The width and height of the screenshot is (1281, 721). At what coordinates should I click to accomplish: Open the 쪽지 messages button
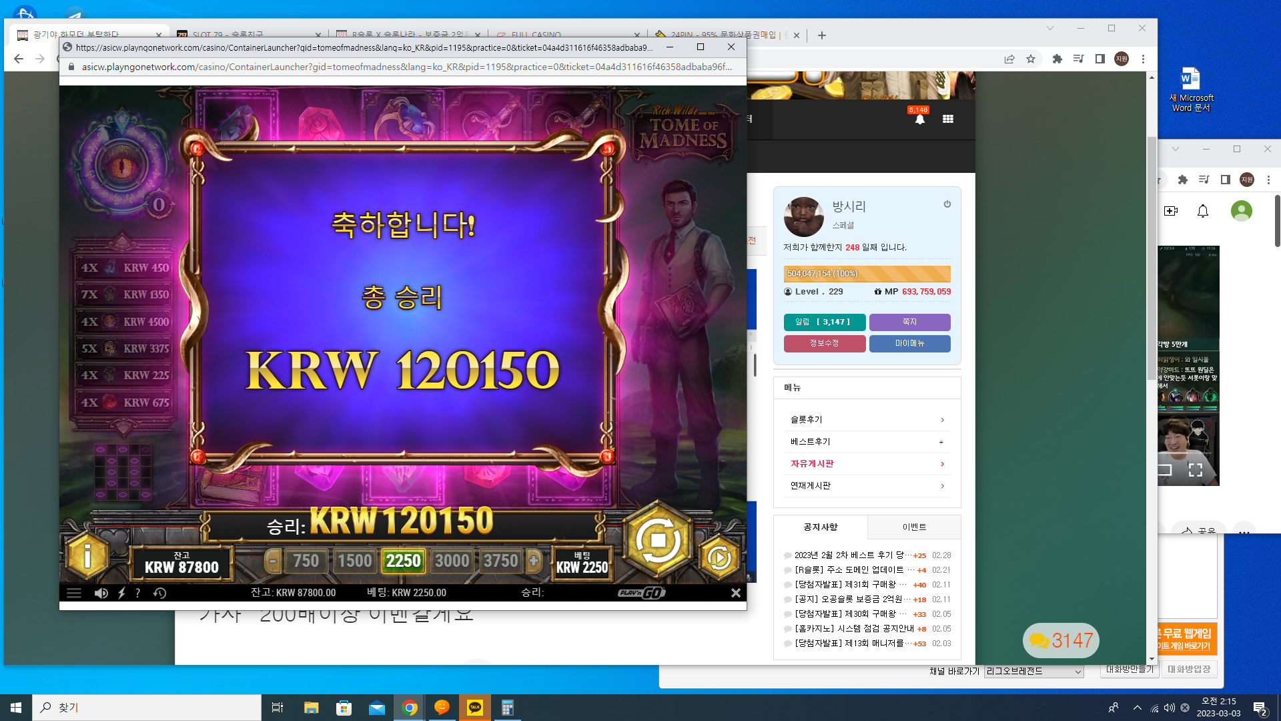pos(910,322)
